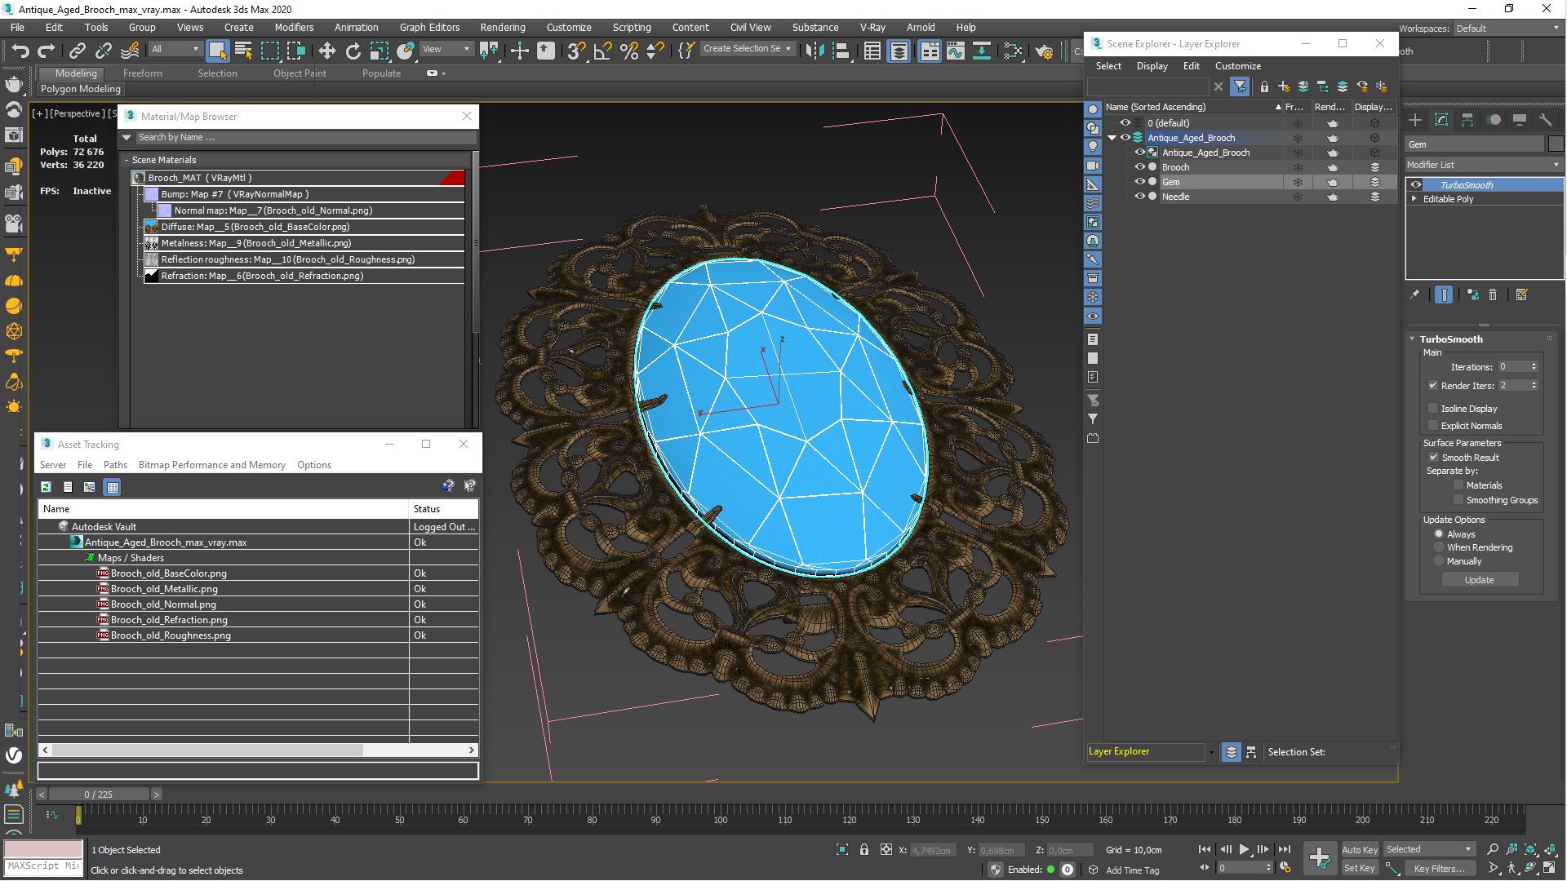Collapse the Antique_Aged_Brooch layer
Image resolution: width=1567 pixels, height=881 pixels.
[x=1112, y=138]
